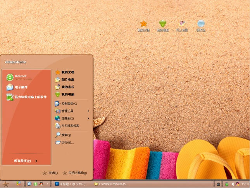250x188 pixels.
Task: Open 强力卸载电脑上的软件 in start menu
Action: [26, 97]
